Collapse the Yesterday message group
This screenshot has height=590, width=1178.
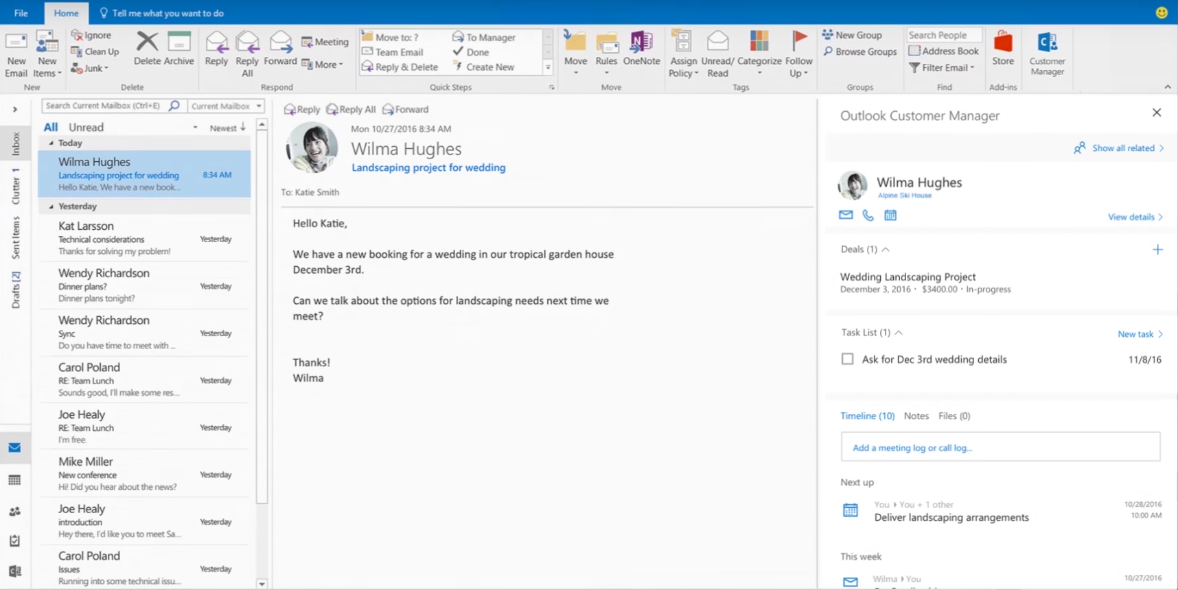51,206
